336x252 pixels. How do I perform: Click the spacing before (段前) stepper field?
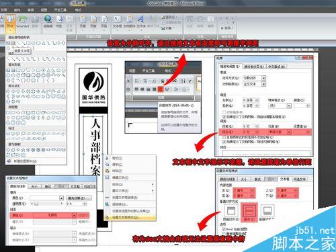coord(251,126)
